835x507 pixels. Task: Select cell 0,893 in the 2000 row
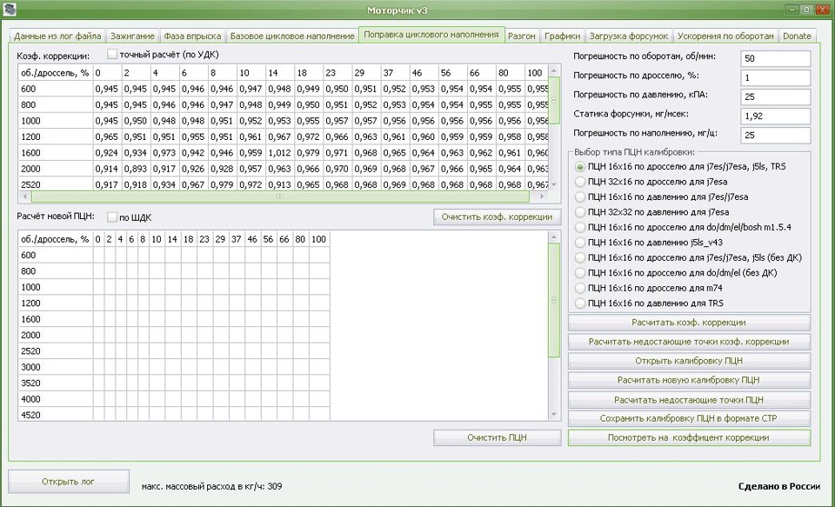pos(136,169)
